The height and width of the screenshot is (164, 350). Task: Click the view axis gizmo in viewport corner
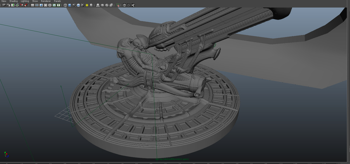pos(6,154)
